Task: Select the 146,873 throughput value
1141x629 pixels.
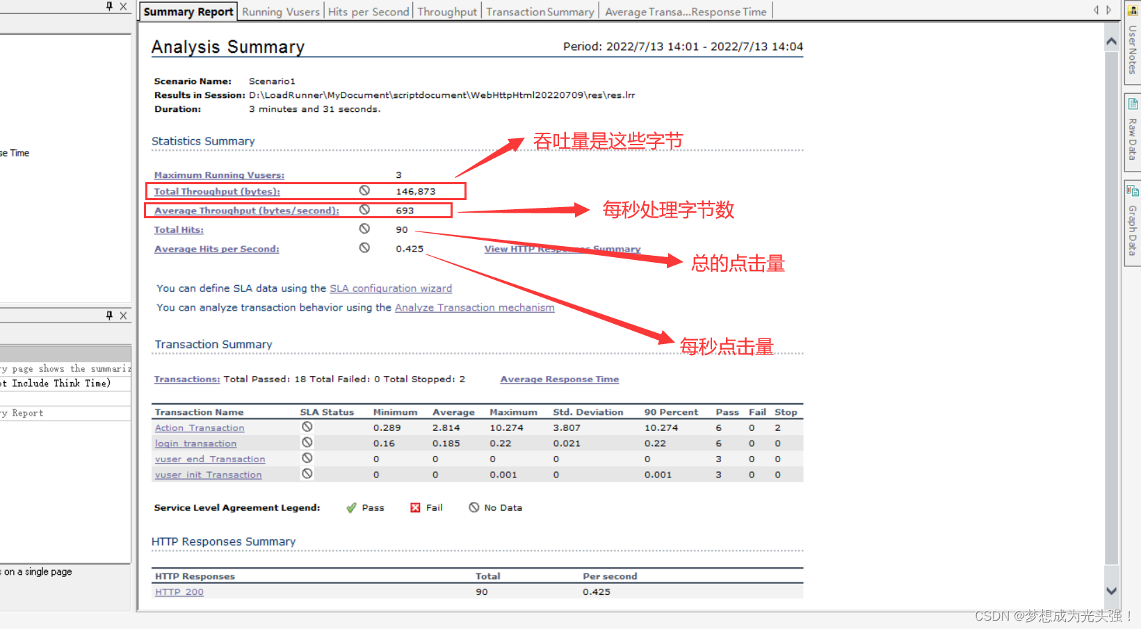Action: click(x=416, y=191)
